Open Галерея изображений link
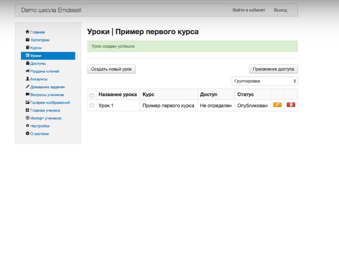 coord(50,103)
